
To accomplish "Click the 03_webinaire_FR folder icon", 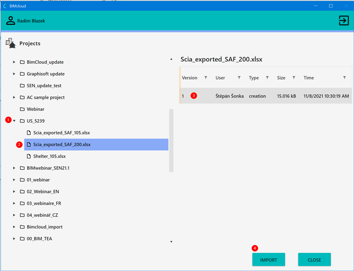I will tap(22, 203).
